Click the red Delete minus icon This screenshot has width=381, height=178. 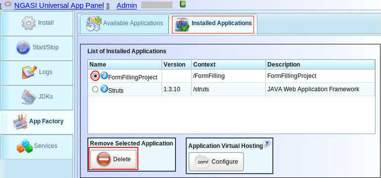[x=103, y=159]
